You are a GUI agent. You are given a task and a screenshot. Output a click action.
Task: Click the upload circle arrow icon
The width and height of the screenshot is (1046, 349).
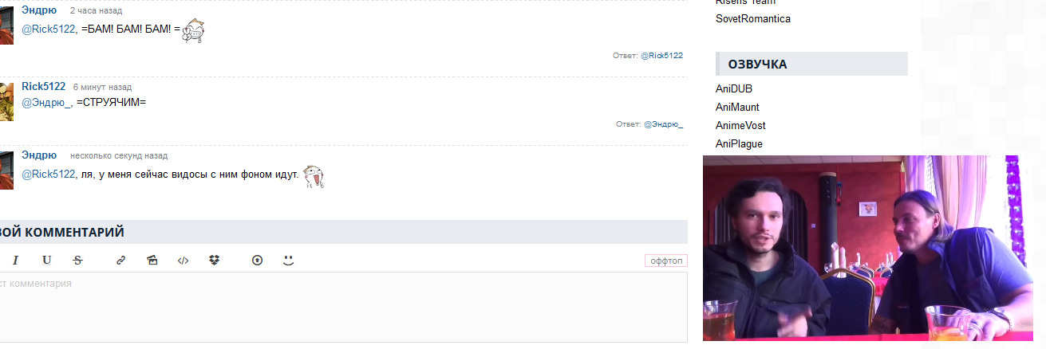pos(257,260)
